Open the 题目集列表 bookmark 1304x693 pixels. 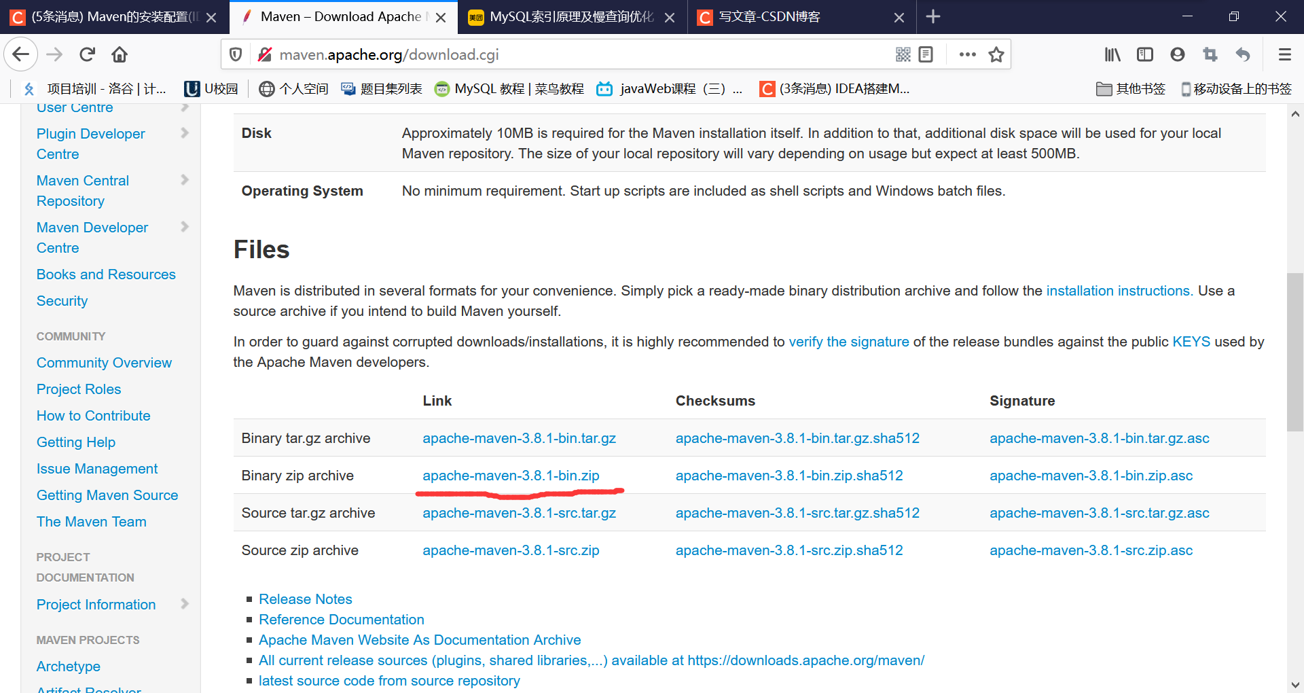(382, 89)
